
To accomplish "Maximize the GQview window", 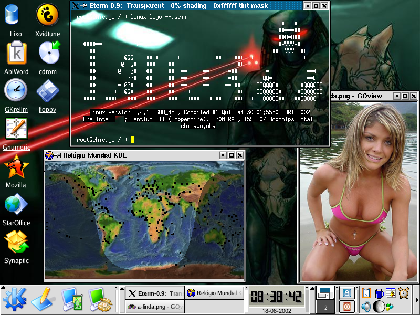I will pyautogui.click(x=405, y=96).
